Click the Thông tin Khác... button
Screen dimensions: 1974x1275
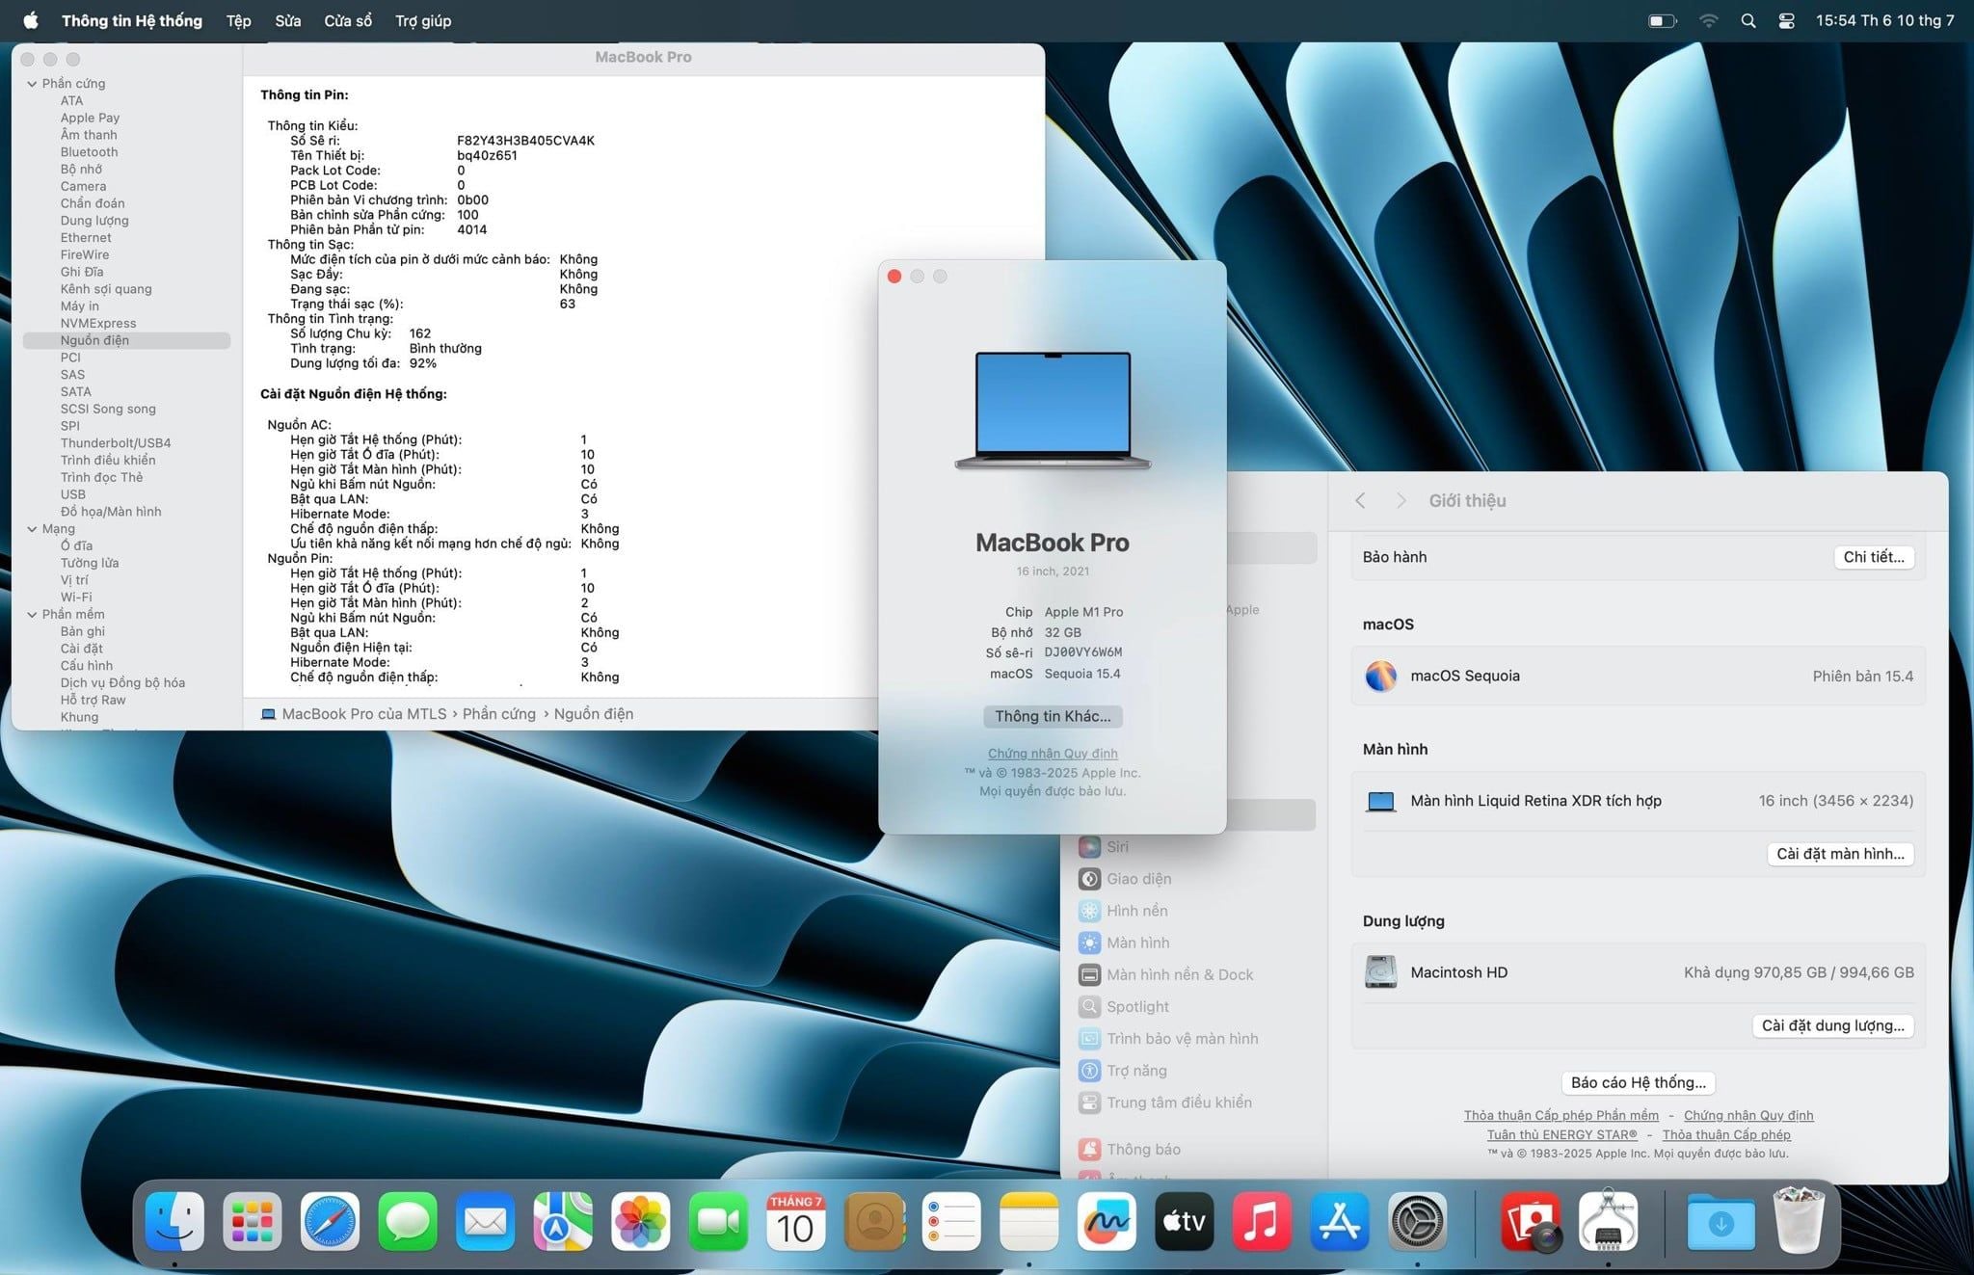pos(1053,716)
